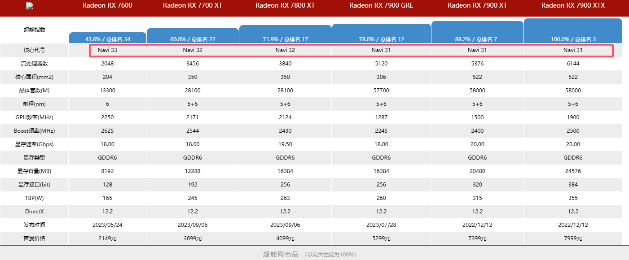Viewport: 629px width, 260px height.
Task: Click the broken image icon in header
Action: pos(30,6)
